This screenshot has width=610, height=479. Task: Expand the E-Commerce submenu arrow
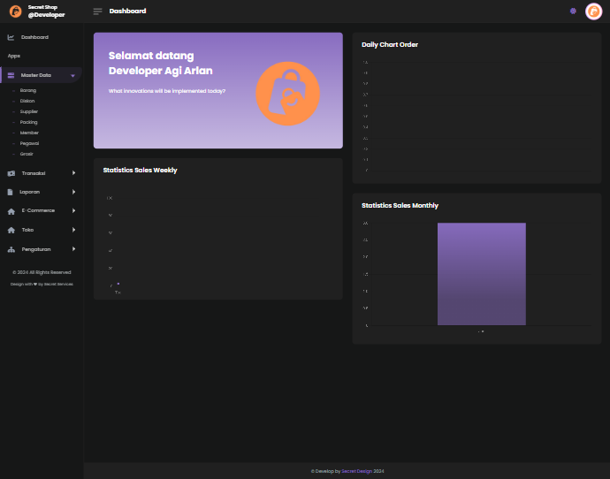[73, 210]
